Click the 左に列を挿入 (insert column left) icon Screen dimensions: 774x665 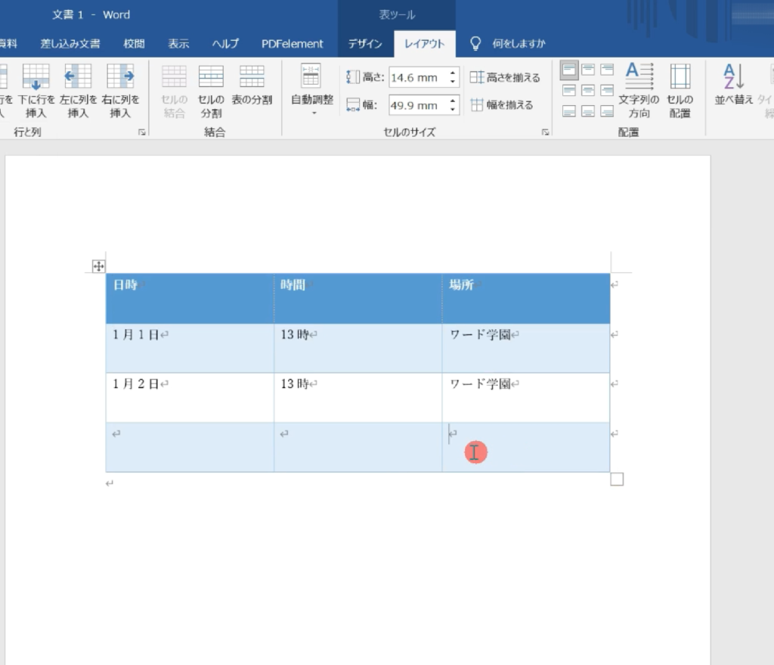click(78, 78)
